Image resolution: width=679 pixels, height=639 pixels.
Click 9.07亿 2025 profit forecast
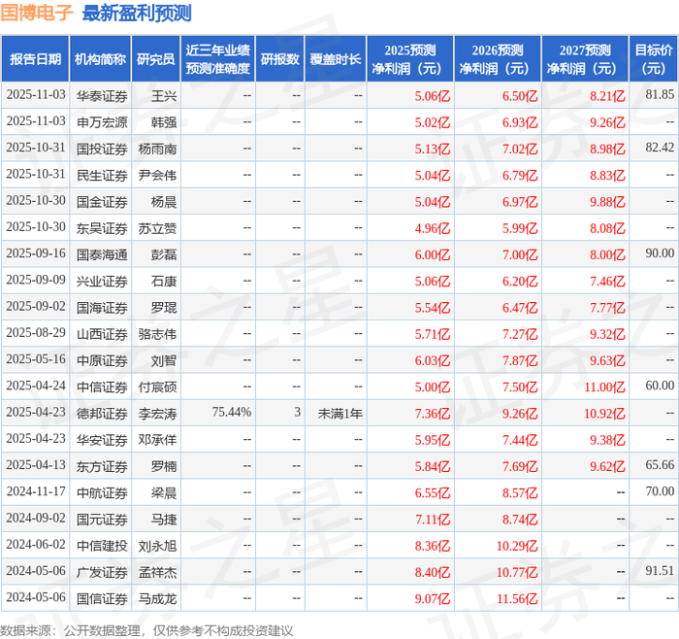point(433,598)
